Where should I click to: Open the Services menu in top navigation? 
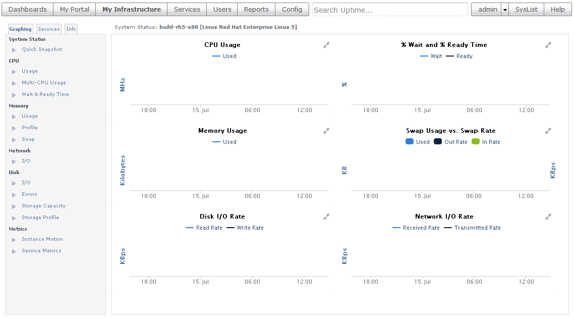coord(187,9)
